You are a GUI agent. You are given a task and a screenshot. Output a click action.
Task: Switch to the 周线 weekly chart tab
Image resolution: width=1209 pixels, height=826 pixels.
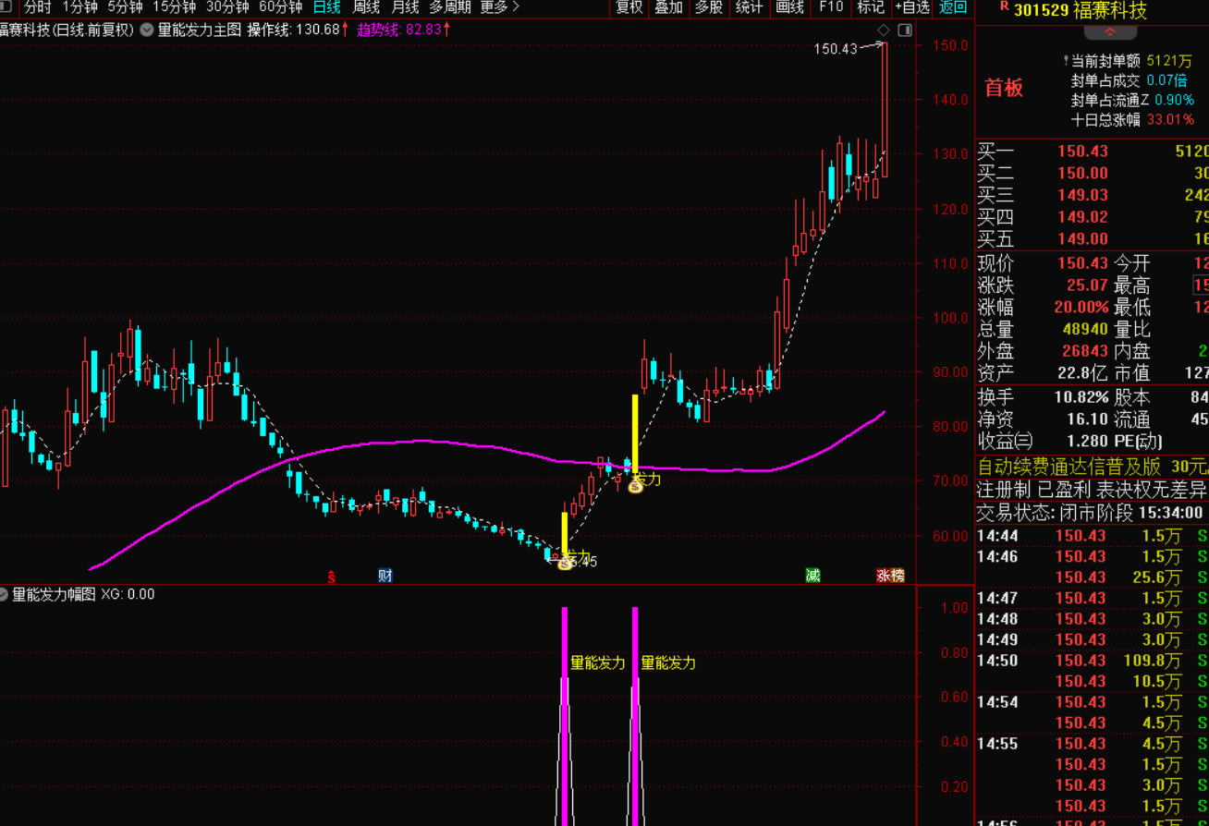click(x=366, y=7)
